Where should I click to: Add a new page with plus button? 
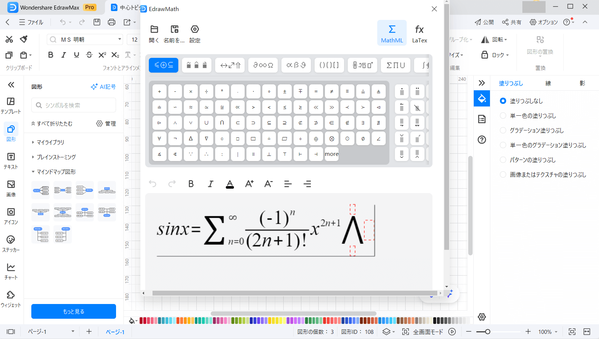click(x=89, y=331)
